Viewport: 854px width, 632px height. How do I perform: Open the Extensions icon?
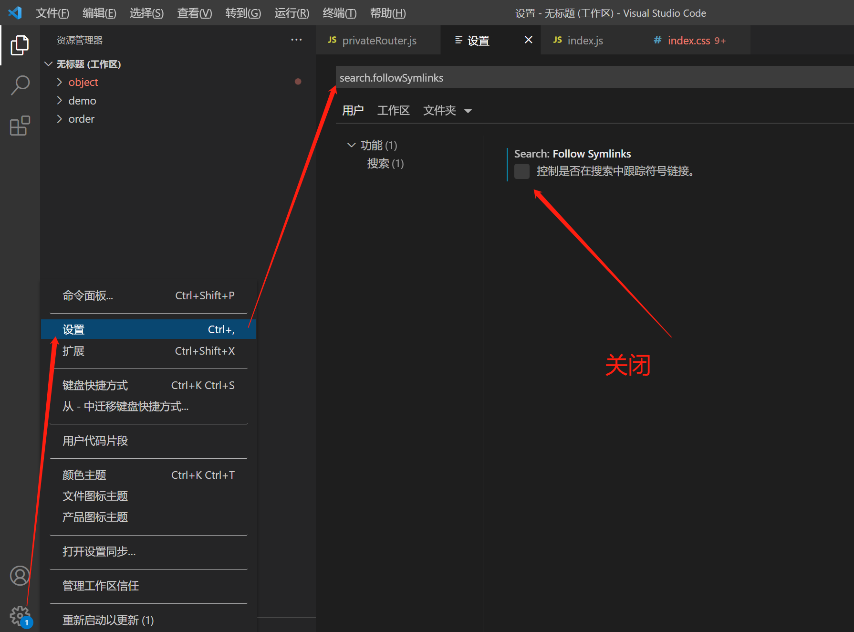19,125
